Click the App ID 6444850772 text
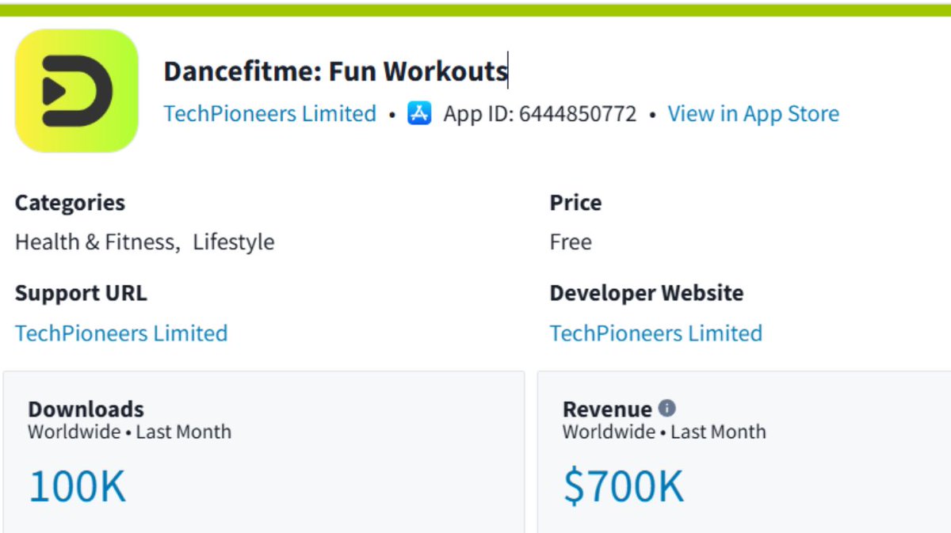 (x=540, y=114)
